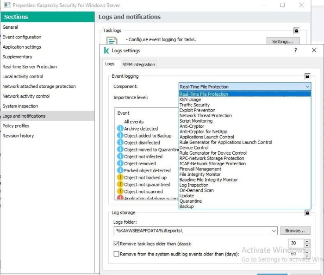Open Real-time Server Protection section
Screen dimensions: 324x275
[x=48, y=67]
